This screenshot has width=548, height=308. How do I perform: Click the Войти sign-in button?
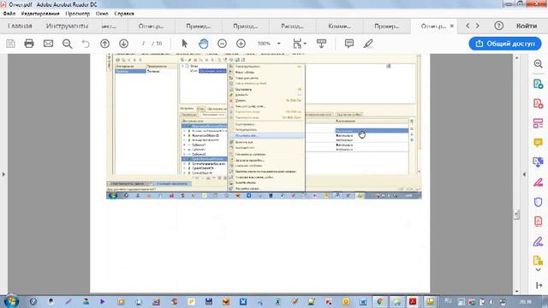527,26
